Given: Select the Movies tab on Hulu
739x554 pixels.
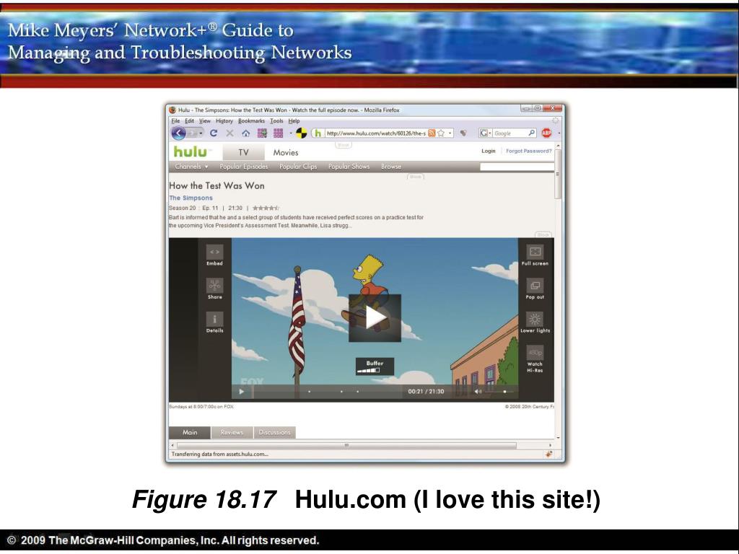Looking at the screenshot, I should (286, 153).
